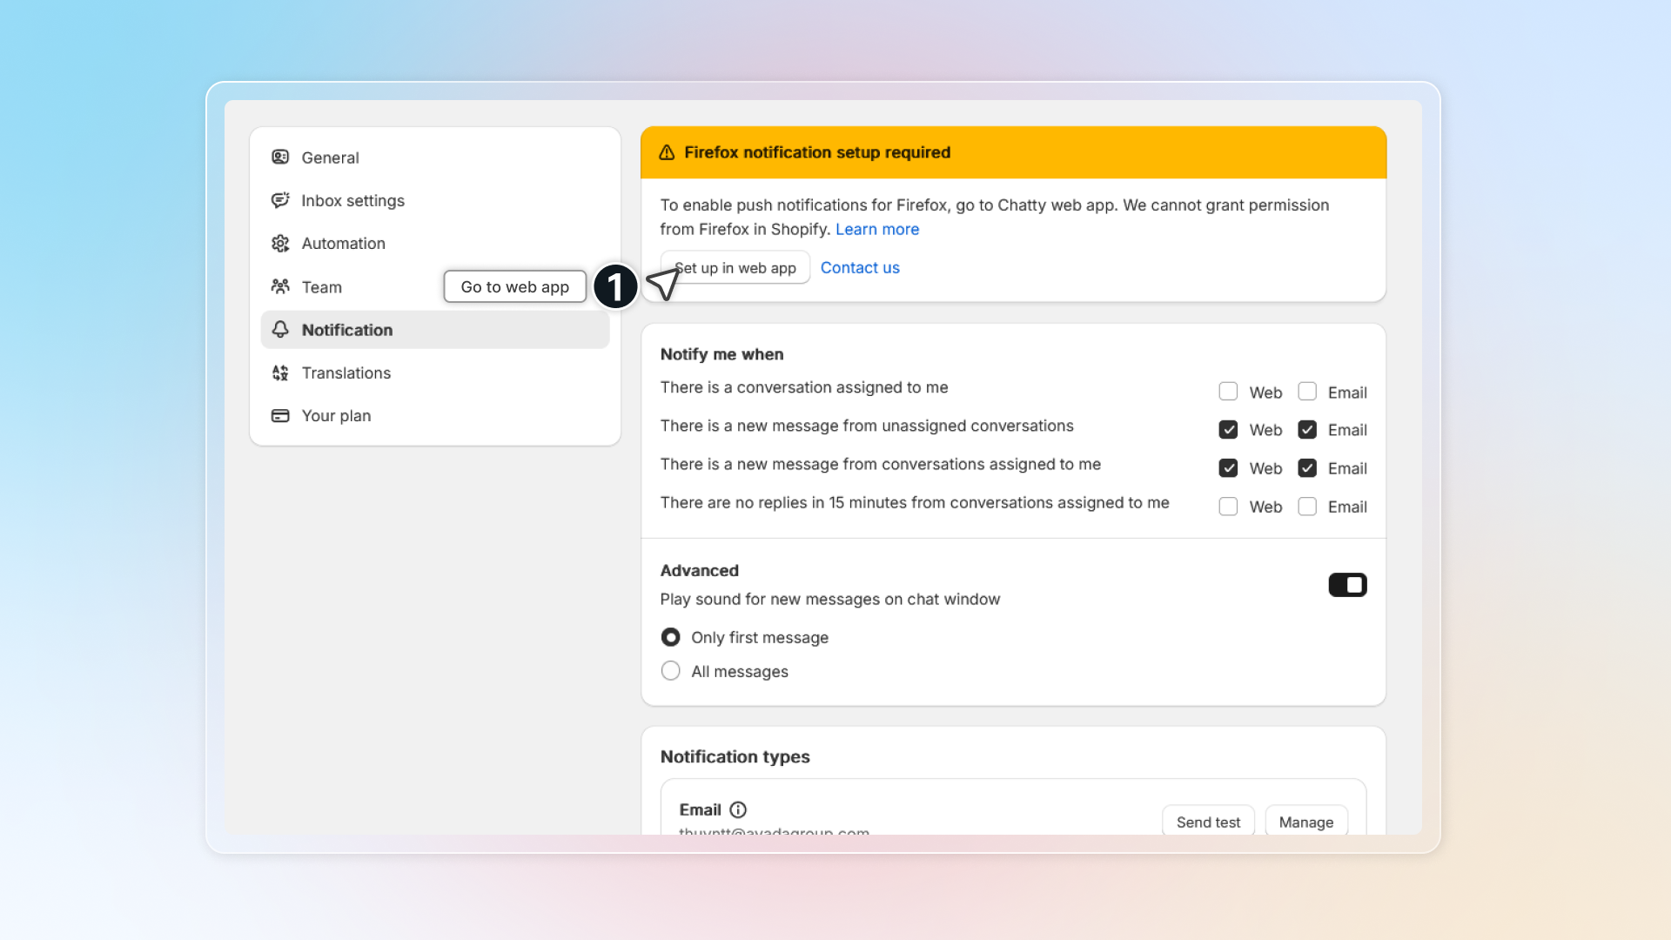Open the Contact us link
Image resolution: width=1671 pixels, height=940 pixels.
pos(860,268)
